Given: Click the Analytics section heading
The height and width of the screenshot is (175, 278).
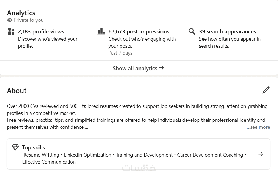Looking at the screenshot, I should pos(21,13).
